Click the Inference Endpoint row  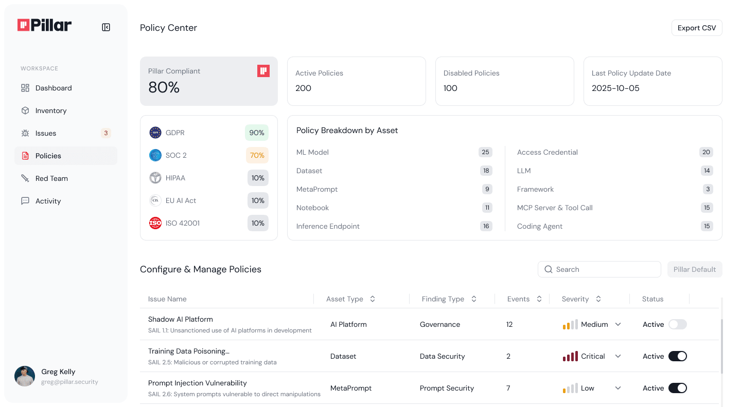[394, 226]
